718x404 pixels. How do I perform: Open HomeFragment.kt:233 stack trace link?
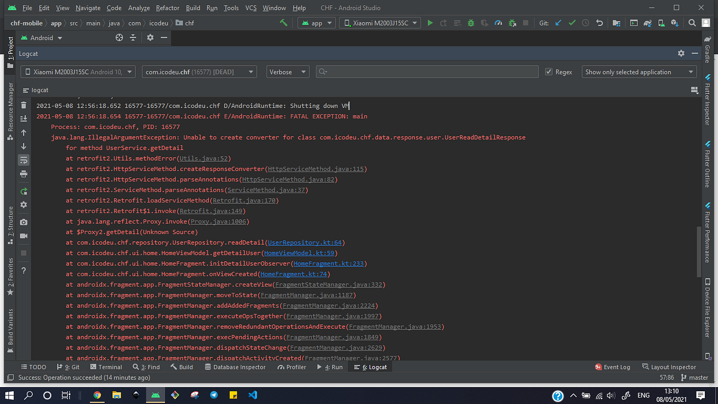click(x=328, y=263)
